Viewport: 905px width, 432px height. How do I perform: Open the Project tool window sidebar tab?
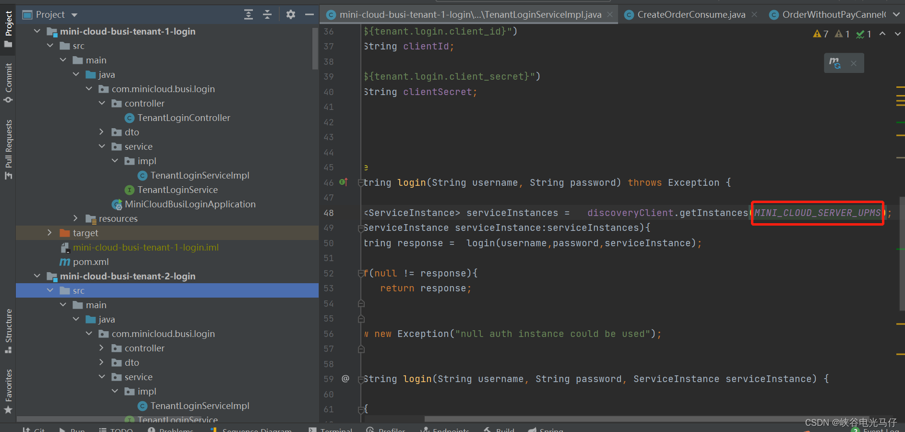coord(8,29)
